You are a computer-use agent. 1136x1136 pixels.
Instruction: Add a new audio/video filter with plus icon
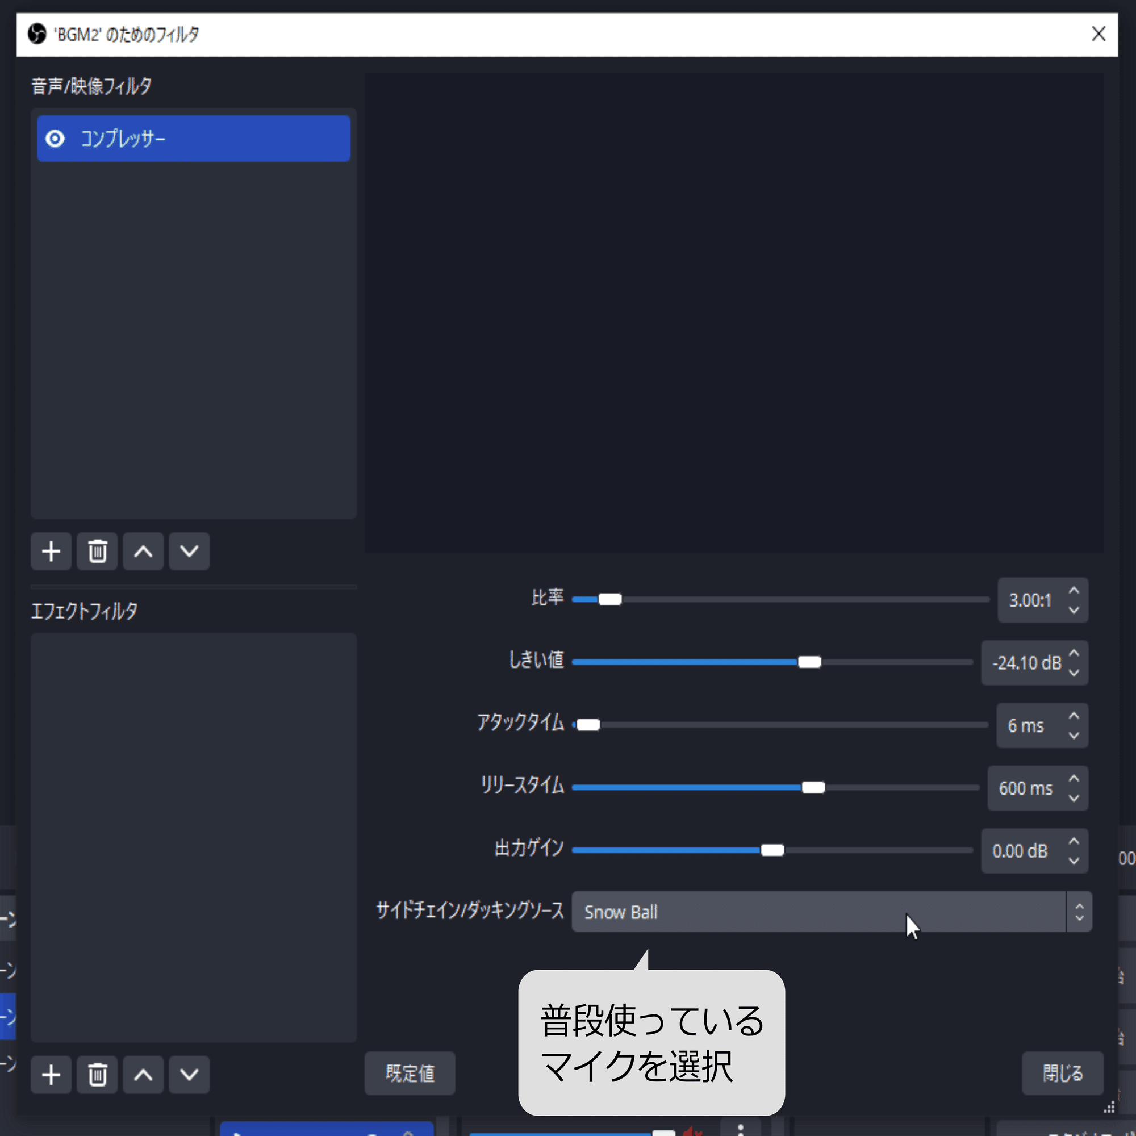pyautogui.click(x=51, y=551)
